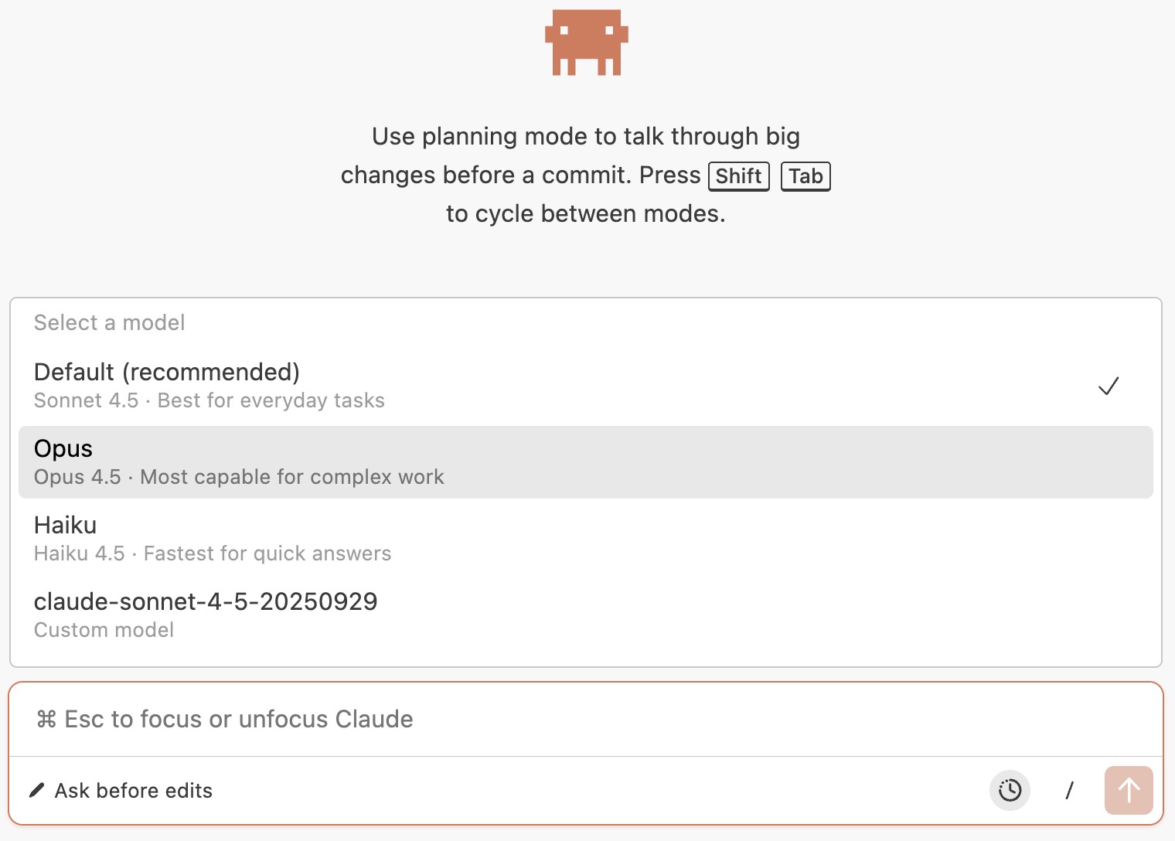The width and height of the screenshot is (1175, 841).
Task: Click the command key symbol in prompt
Action: click(46, 720)
